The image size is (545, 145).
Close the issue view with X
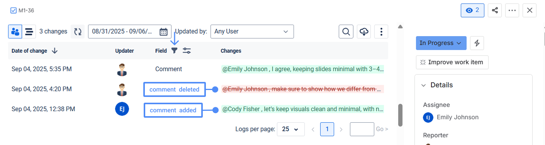point(530,10)
